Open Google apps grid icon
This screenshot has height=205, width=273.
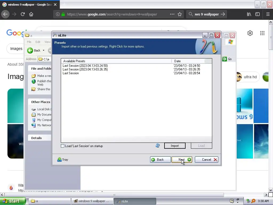pyautogui.click(x=262, y=33)
